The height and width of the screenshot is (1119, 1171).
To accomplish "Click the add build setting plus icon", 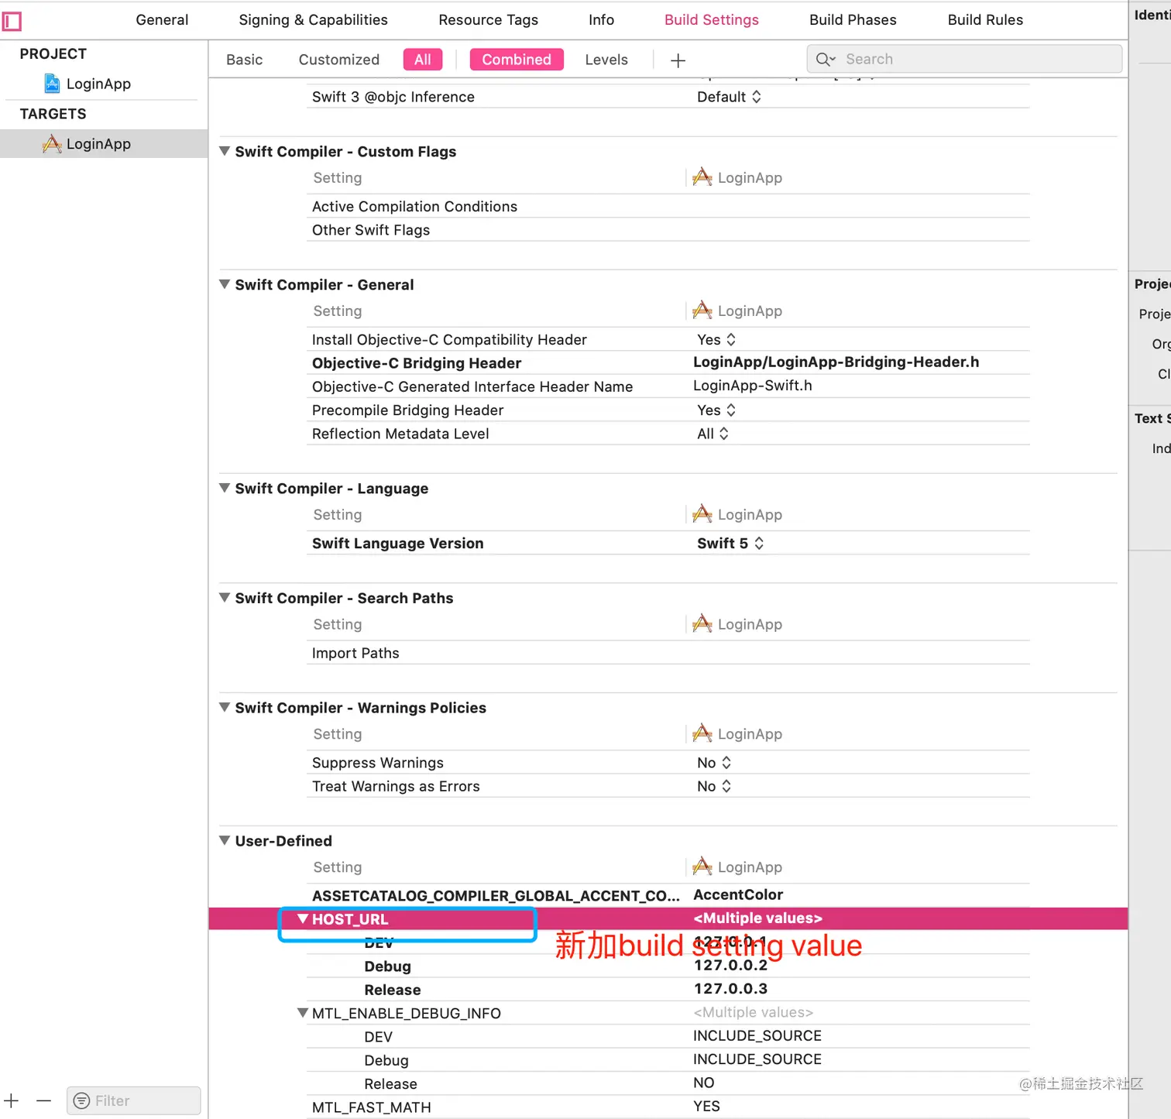I will point(678,60).
